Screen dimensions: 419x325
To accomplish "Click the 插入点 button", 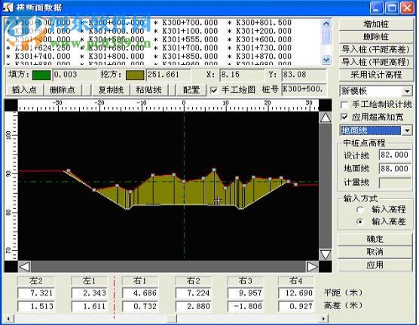I will coord(24,90).
